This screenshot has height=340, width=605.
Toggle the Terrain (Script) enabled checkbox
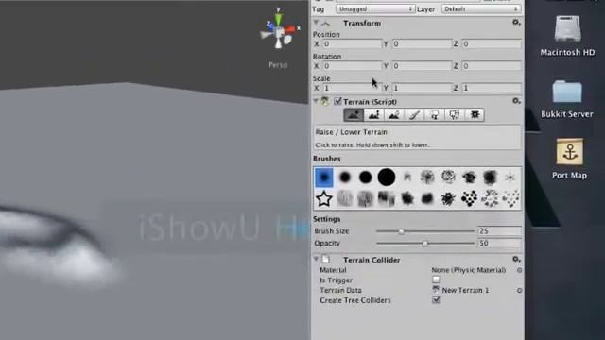point(338,101)
